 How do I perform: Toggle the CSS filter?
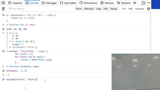point(124,9)
